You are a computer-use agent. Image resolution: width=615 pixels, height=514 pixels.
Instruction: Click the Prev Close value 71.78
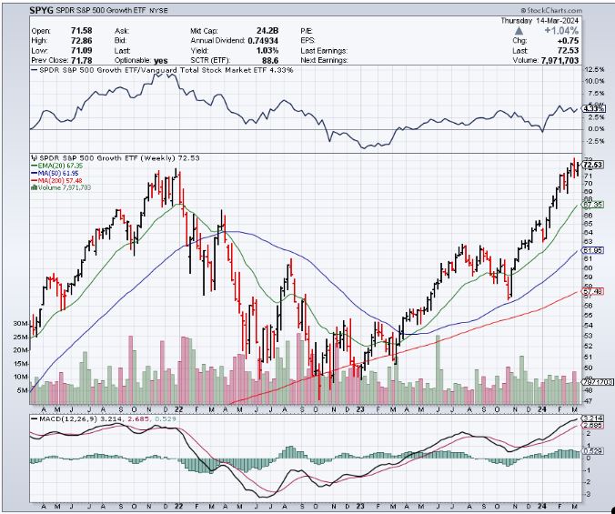[x=82, y=61]
